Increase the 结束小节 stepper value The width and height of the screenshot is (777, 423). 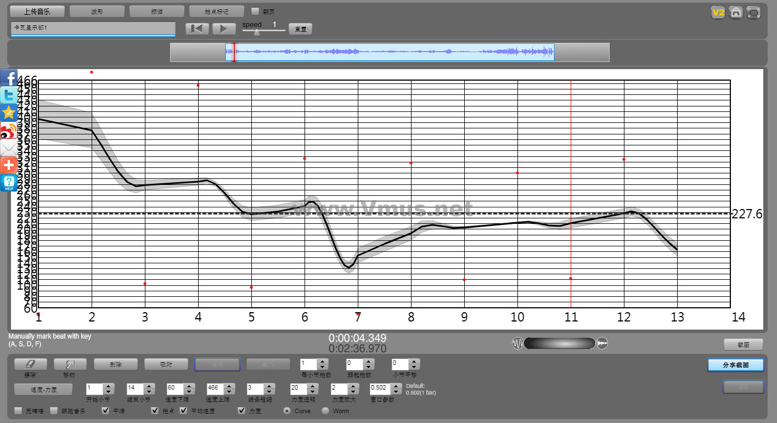tap(148, 386)
